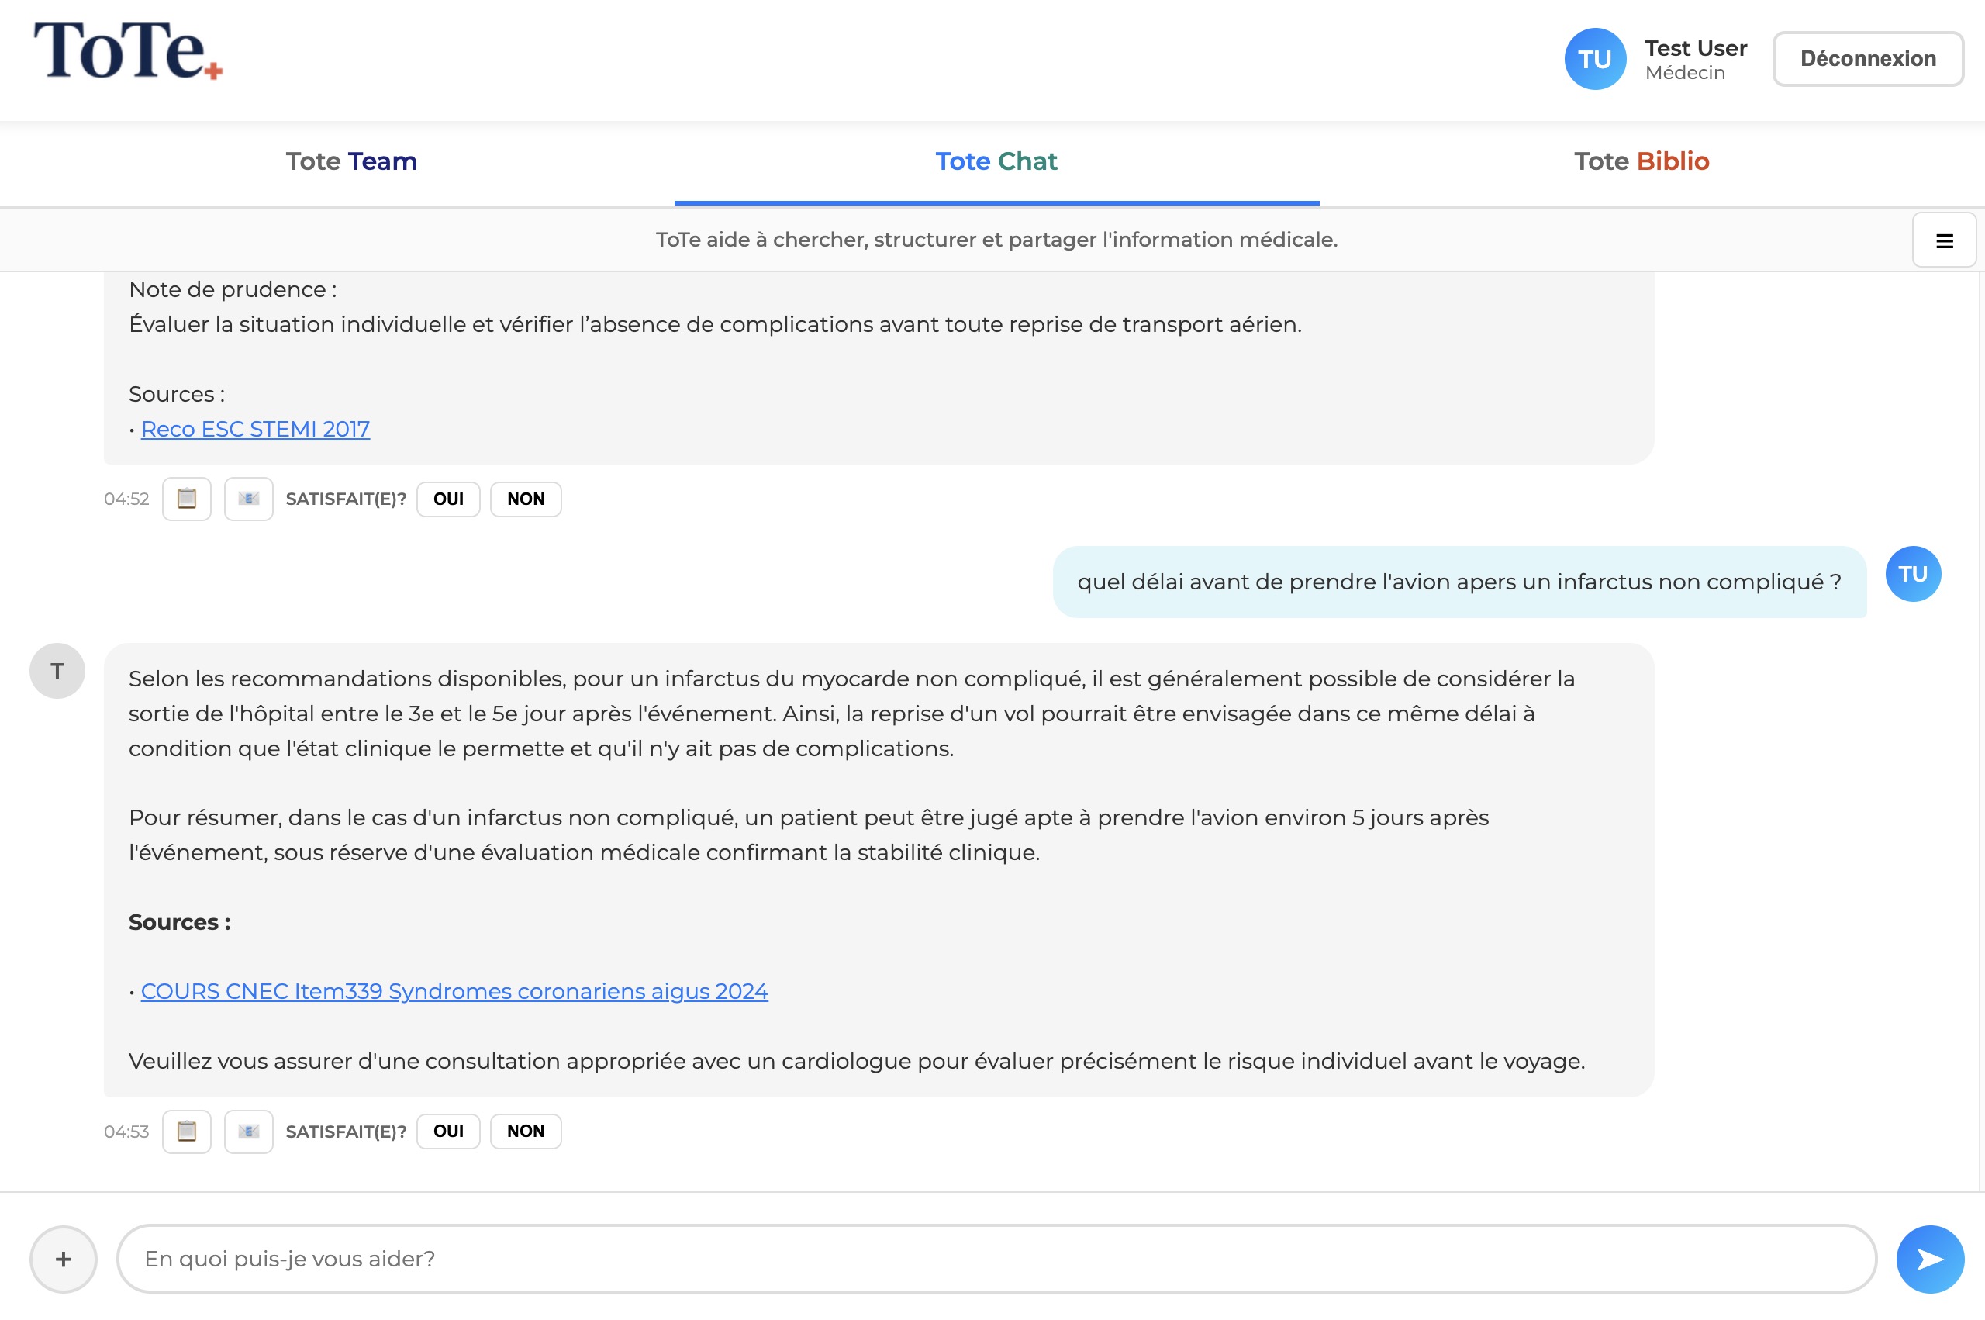1985x1320 pixels.
Task: Click the Déconnexion button
Action: coord(1868,59)
